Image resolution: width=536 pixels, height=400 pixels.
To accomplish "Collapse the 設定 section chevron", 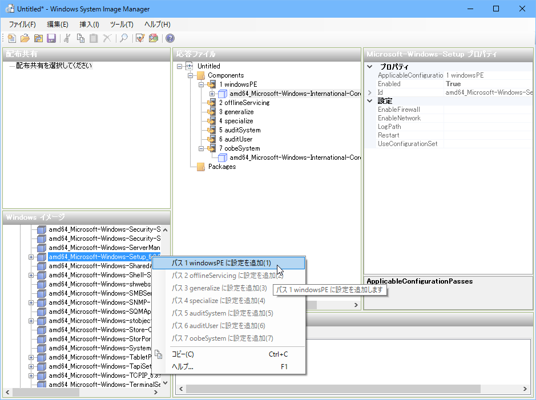I will click(370, 101).
